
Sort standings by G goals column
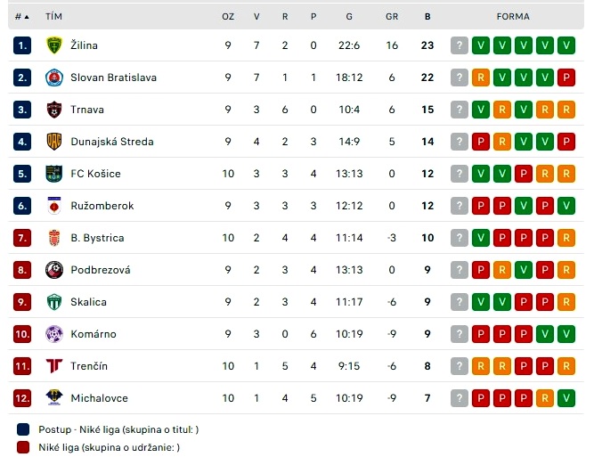click(349, 17)
